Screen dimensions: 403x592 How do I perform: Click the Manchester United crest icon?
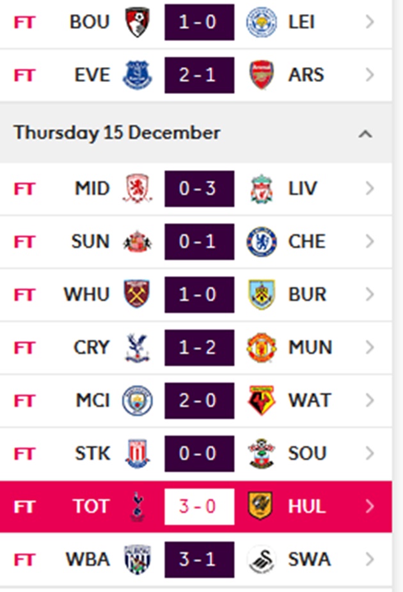(261, 348)
